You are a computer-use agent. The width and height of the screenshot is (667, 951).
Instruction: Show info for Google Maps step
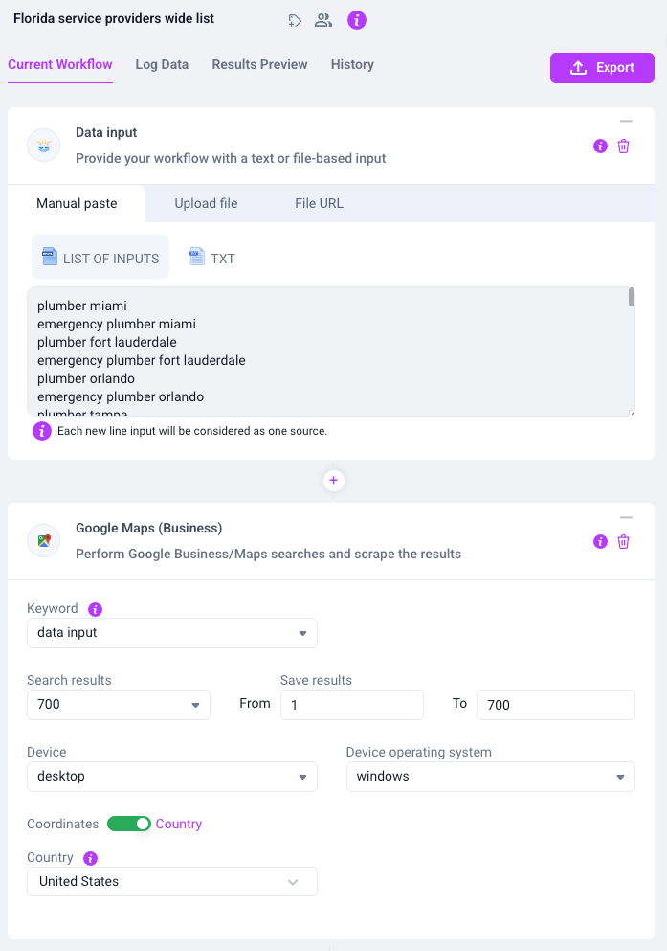tap(600, 542)
